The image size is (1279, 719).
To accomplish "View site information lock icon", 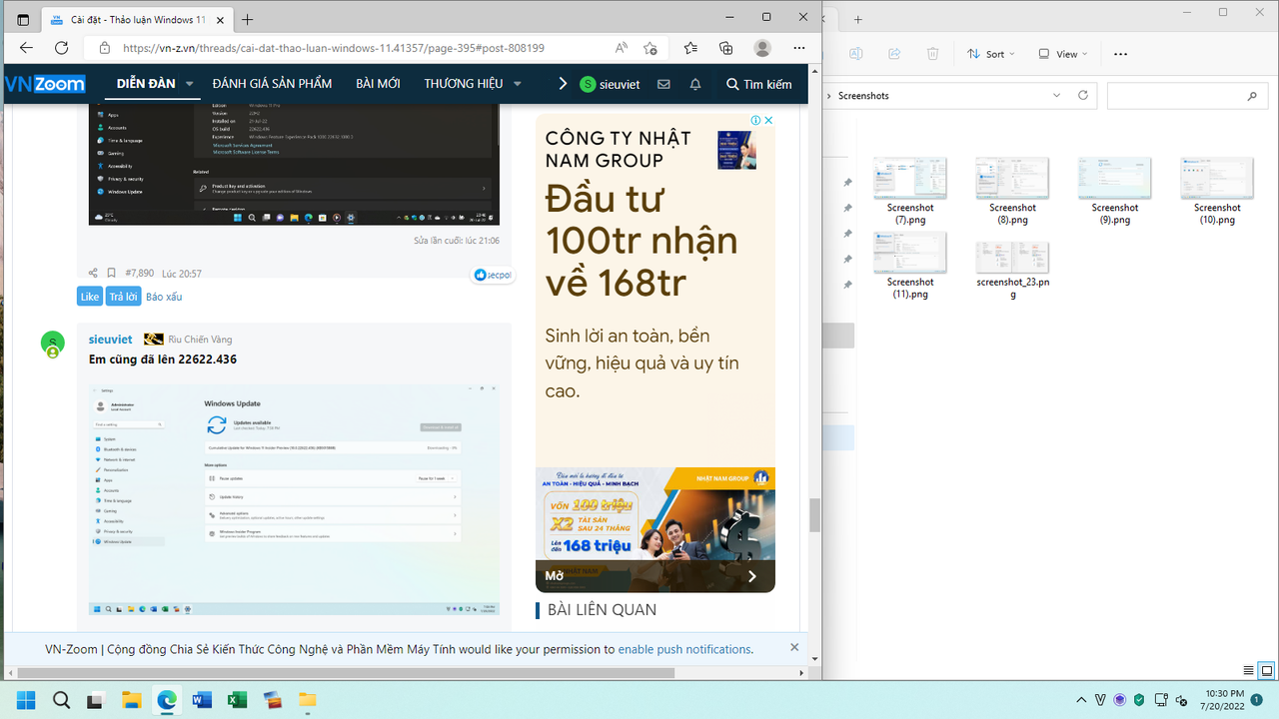I will [x=104, y=48].
